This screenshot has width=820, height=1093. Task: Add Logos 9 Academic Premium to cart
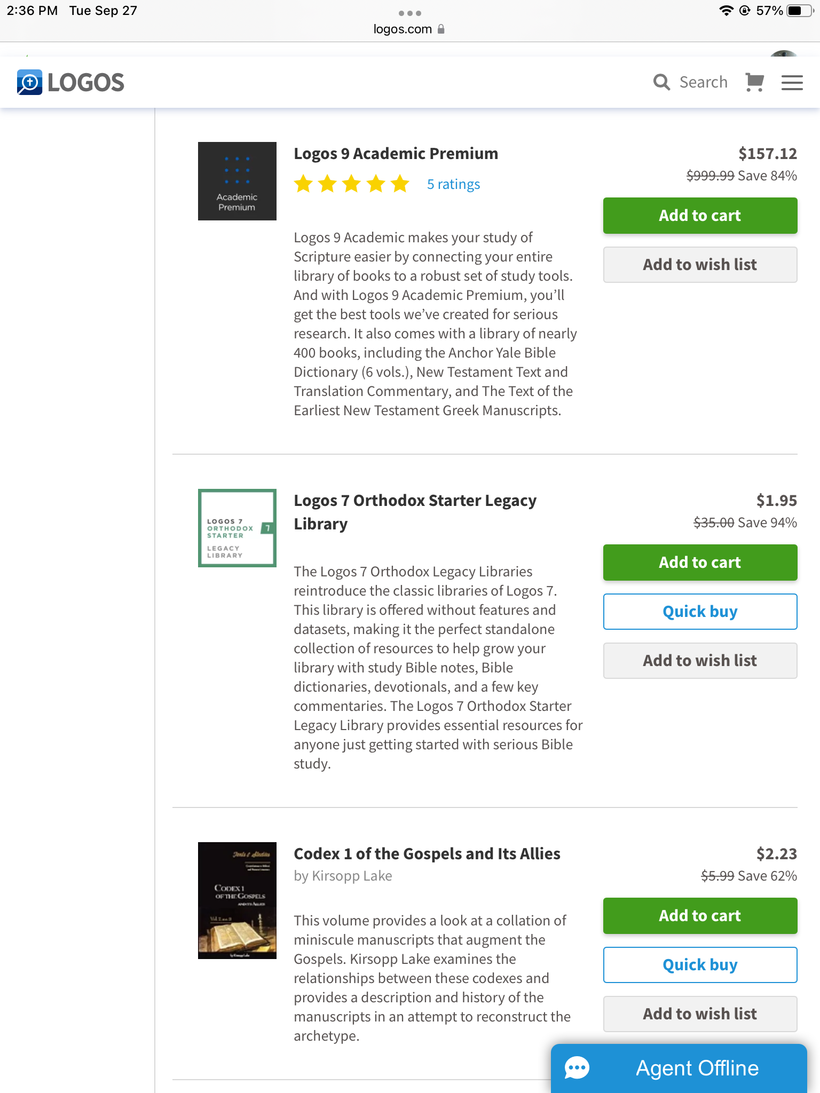coord(700,216)
